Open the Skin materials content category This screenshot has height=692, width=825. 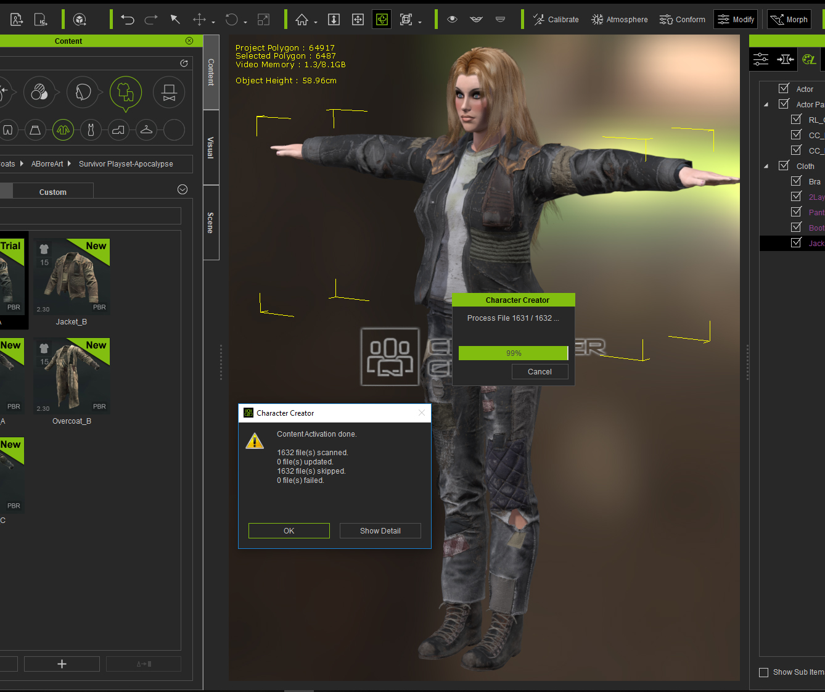click(39, 93)
